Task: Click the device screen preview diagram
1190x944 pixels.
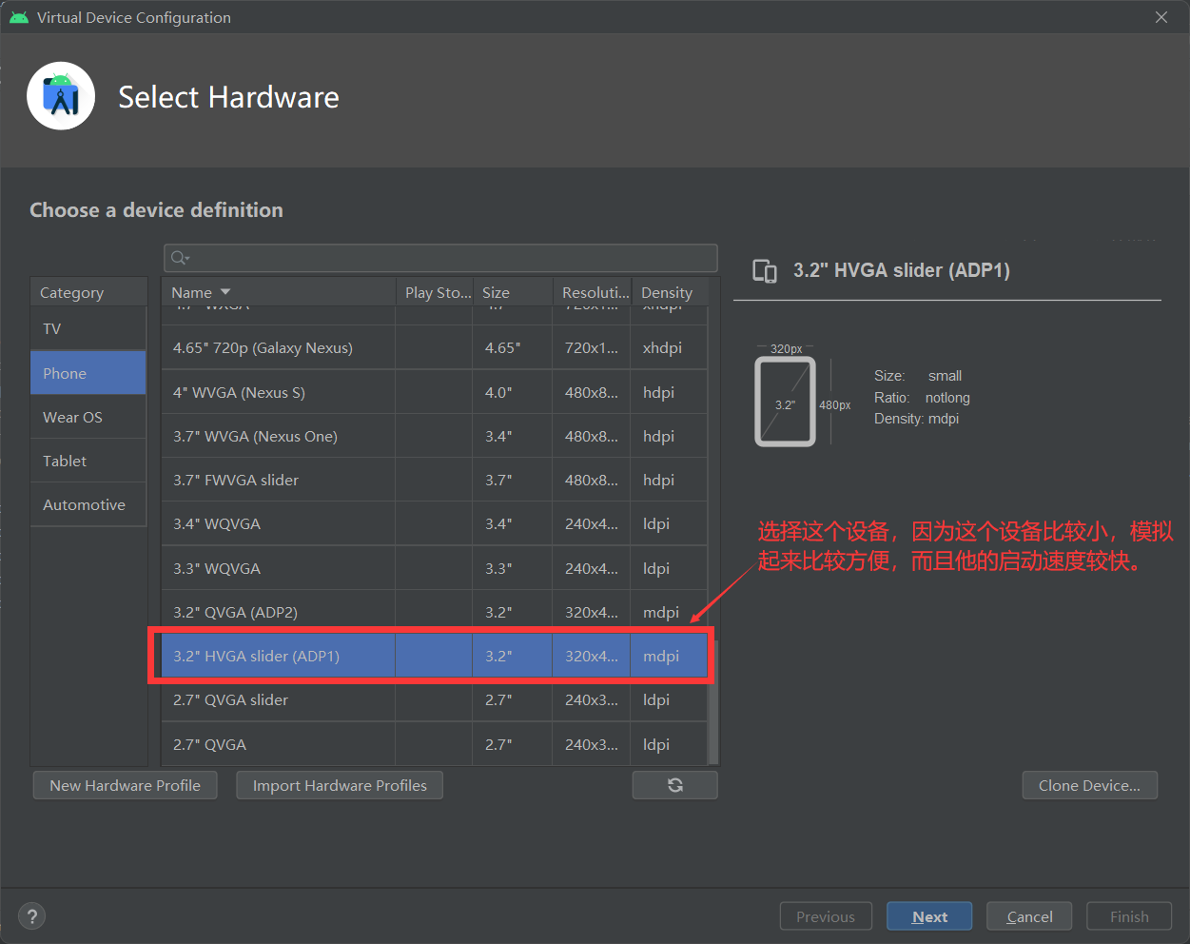Action: (x=786, y=402)
